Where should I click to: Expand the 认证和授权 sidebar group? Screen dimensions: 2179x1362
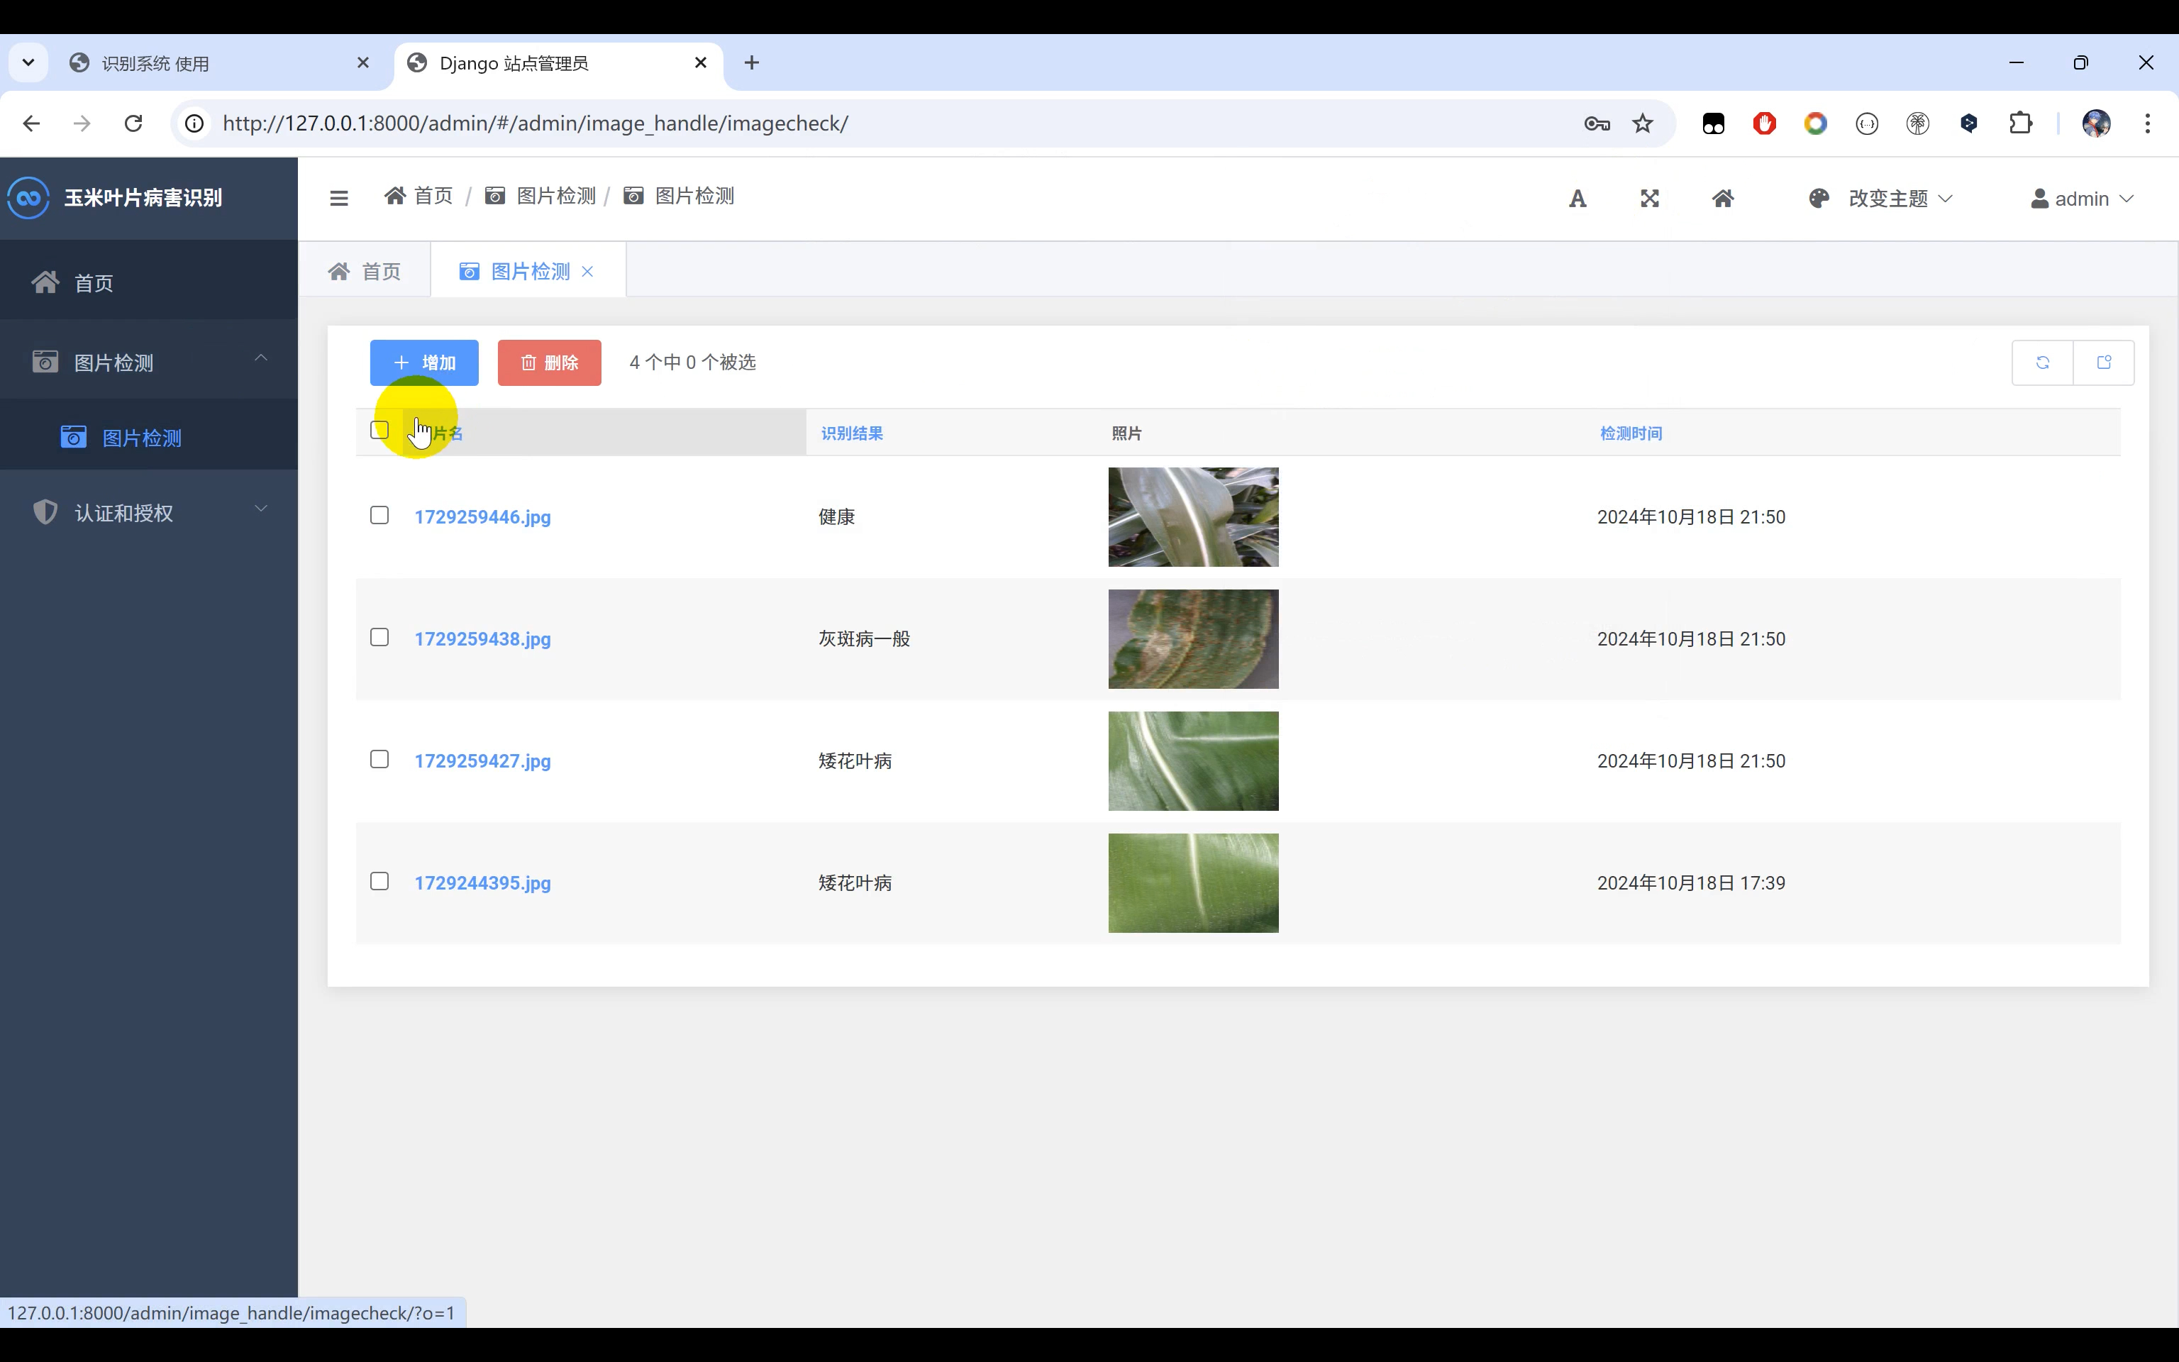tap(148, 513)
